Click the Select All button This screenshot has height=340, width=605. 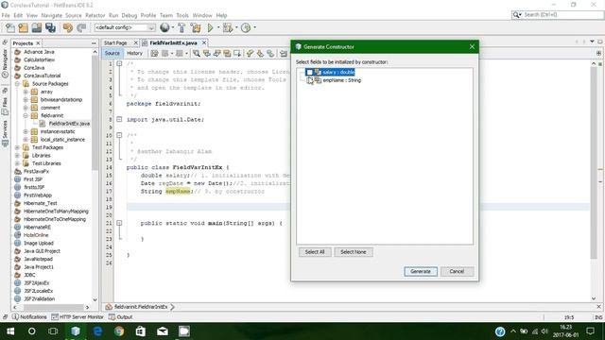[x=315, y=252]
